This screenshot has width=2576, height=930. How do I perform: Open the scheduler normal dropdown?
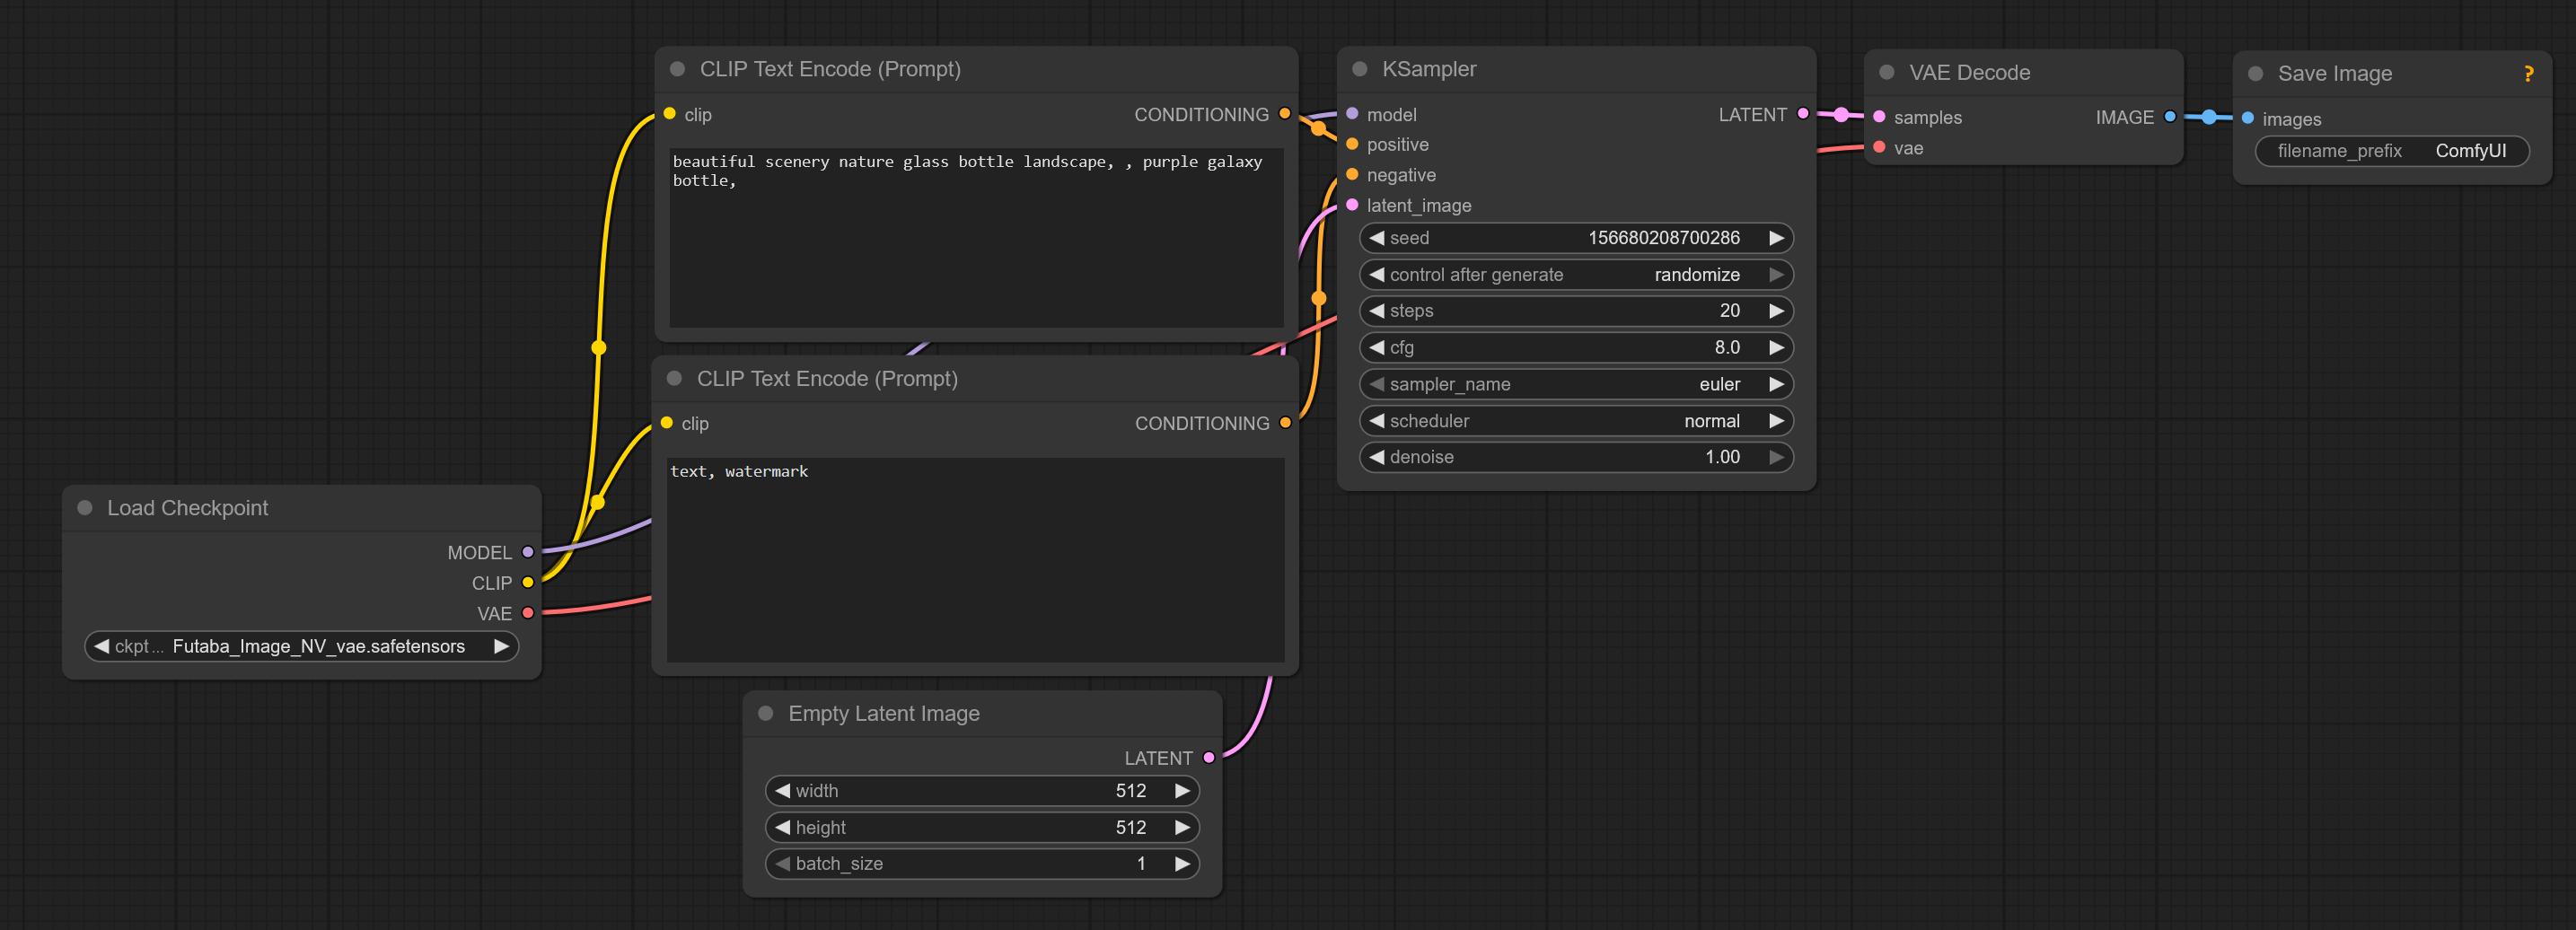1575,421
